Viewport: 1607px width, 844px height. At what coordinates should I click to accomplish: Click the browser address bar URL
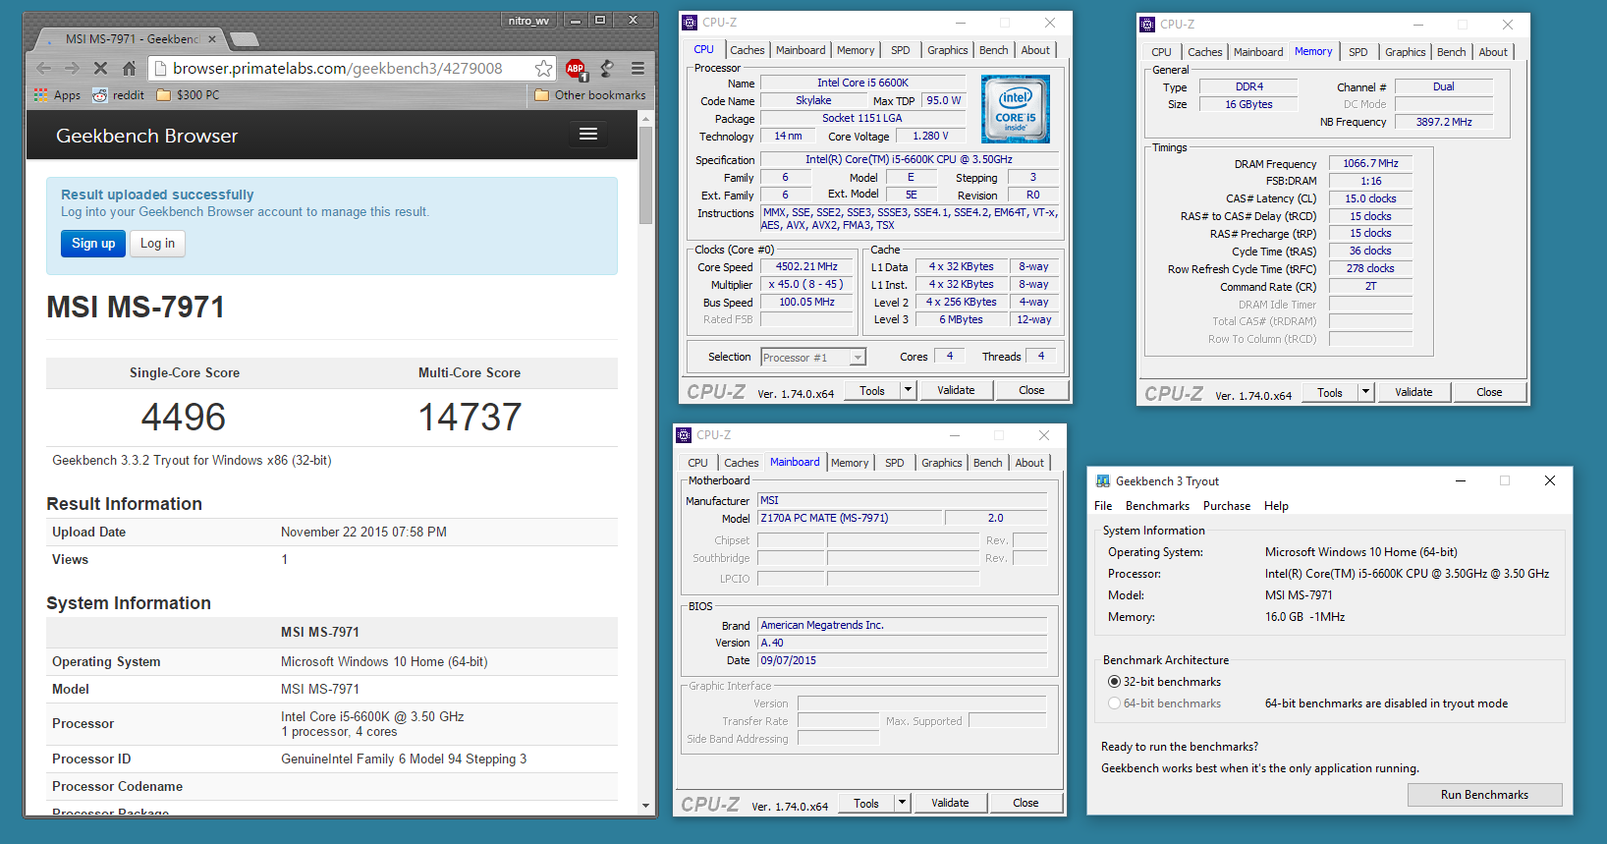[x=337, y=68]
